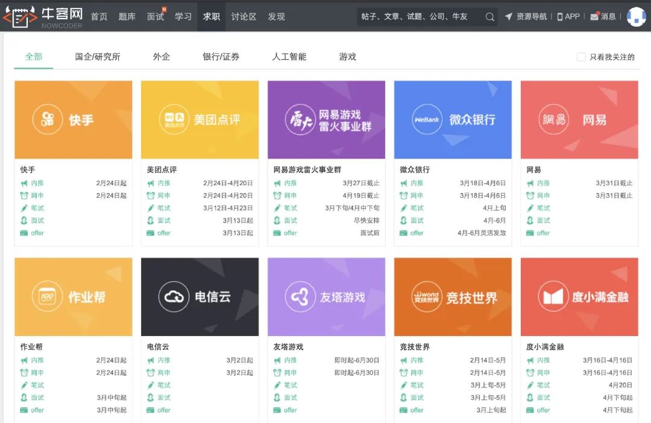Viewport: 651px width, 423px height.
Task: Select the 人工智能 category tab
Action: (x=289, y=57)
